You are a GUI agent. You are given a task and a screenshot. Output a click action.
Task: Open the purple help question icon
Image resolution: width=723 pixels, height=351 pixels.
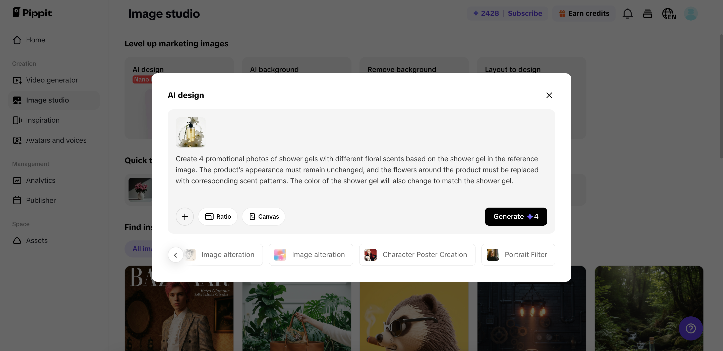[690, 328]
